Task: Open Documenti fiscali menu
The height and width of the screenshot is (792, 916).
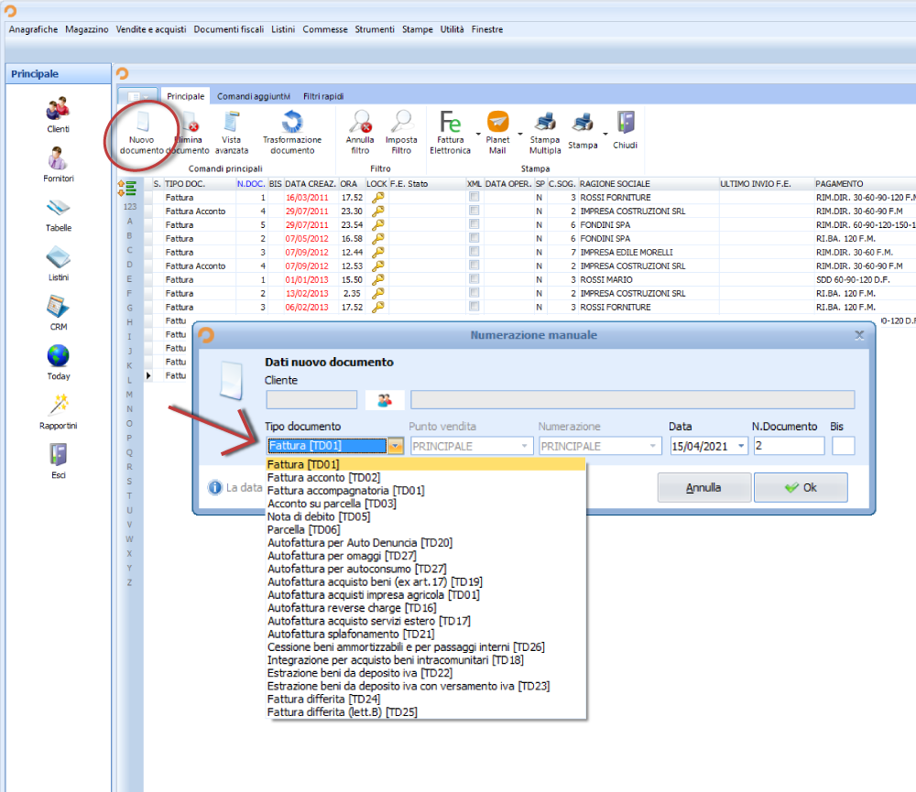Action: click(x=228, y=29)
